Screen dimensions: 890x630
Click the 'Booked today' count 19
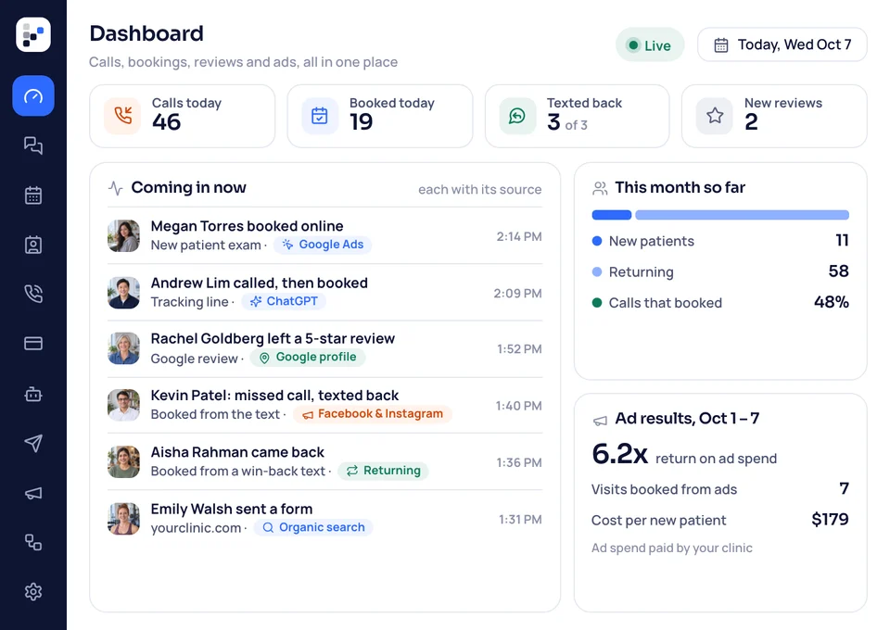click(x=361, y=122)
